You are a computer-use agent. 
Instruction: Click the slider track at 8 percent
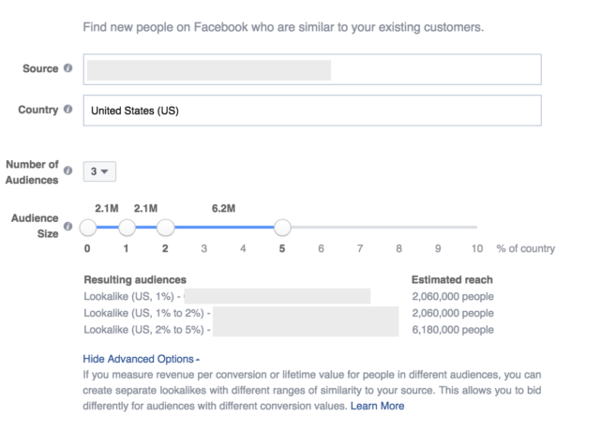[398, 228]
